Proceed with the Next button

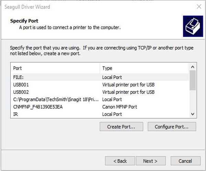[x=150, y=161]
